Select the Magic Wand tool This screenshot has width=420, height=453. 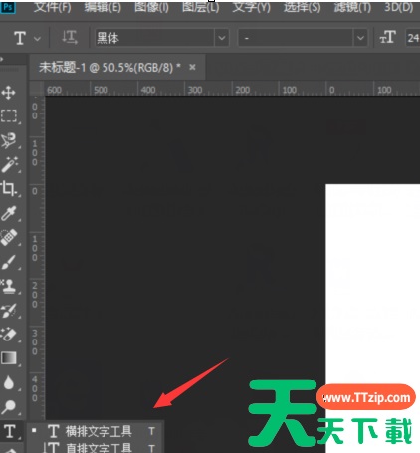[x=9, y=164]
